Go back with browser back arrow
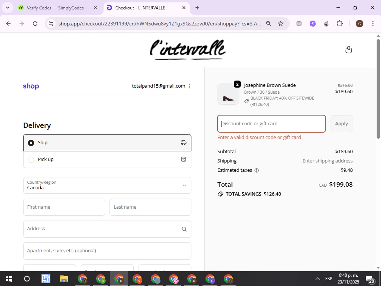381x286 pixels. [x=8, y=24]
